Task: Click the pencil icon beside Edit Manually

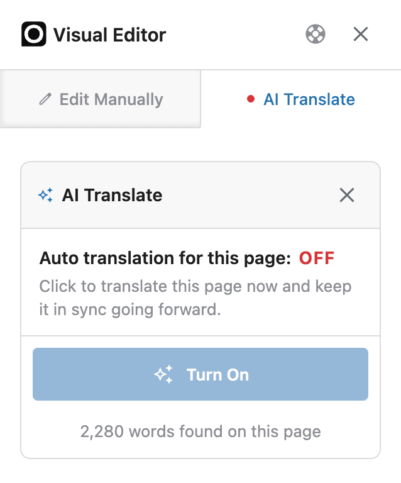Action: tap(45, 99)
